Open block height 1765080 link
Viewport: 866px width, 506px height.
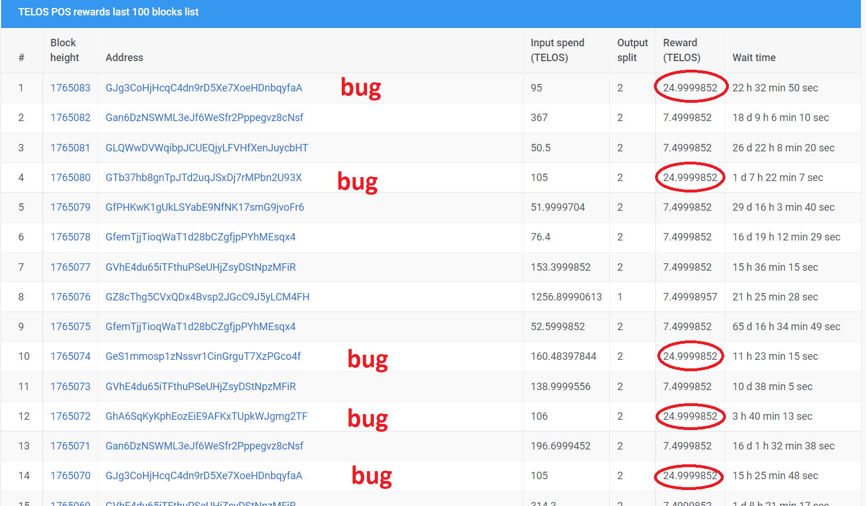pyautogui.click(x=70, y=178)
